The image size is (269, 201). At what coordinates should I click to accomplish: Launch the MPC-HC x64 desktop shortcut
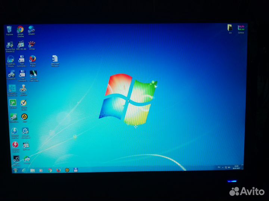pos(21,44)
